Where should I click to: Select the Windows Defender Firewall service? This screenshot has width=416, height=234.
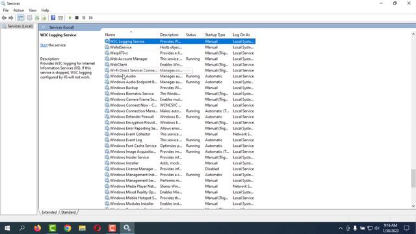(x=179, y=117)
